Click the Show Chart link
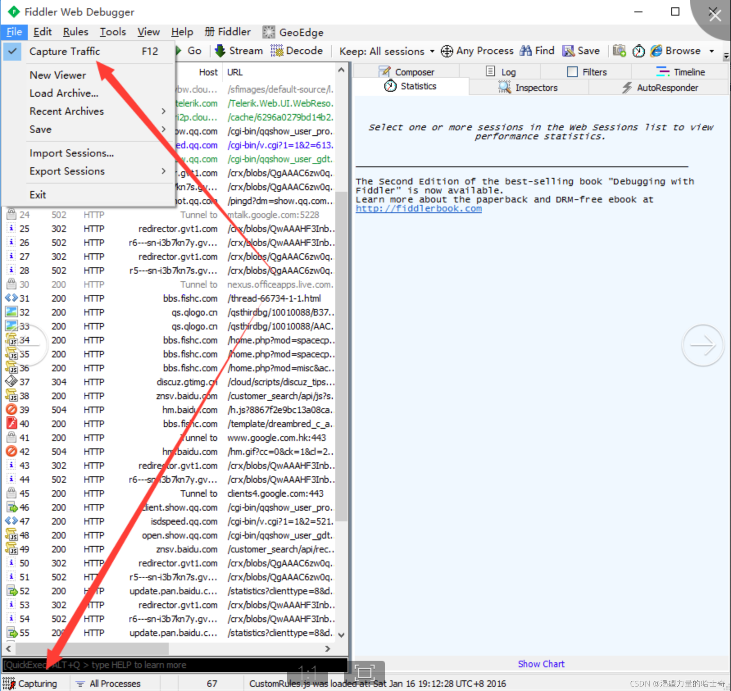Screen dimensions: 731x691 point(541,664)
